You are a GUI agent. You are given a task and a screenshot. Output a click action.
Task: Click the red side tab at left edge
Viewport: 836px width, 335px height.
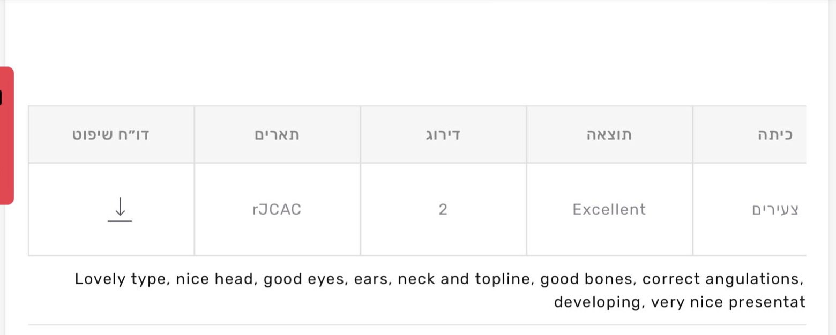pyautogui.click(x=6, y=135)
